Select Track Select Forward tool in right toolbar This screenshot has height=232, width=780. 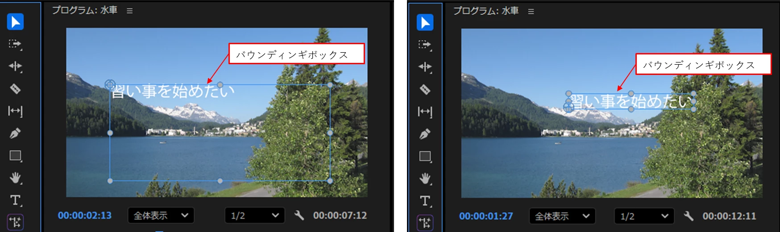click(425, 45)
